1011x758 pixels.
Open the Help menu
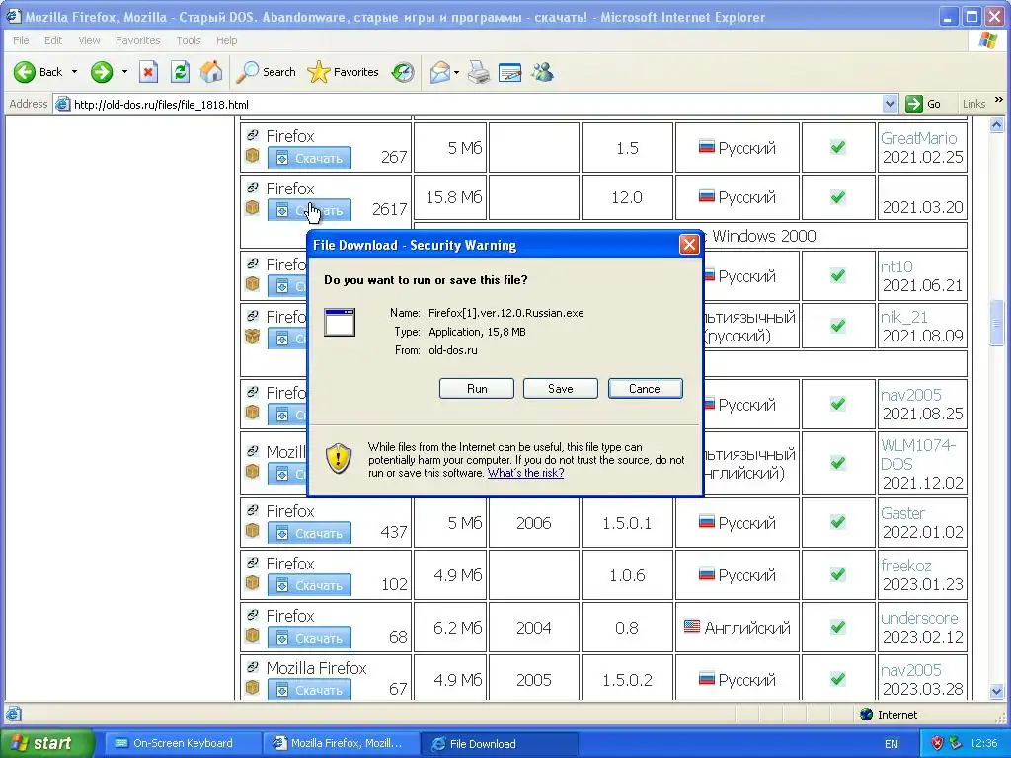point(226,40)
